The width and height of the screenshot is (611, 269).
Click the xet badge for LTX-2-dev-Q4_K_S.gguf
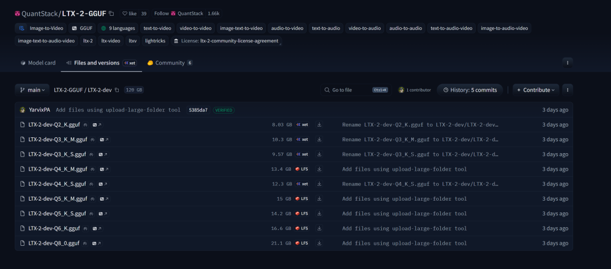(x=302, y=184)
